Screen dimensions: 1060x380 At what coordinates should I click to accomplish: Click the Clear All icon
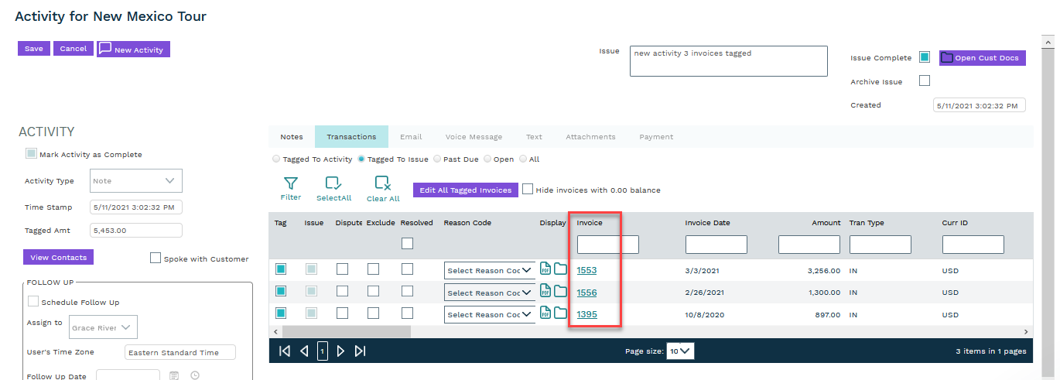[x=382, y=184]
